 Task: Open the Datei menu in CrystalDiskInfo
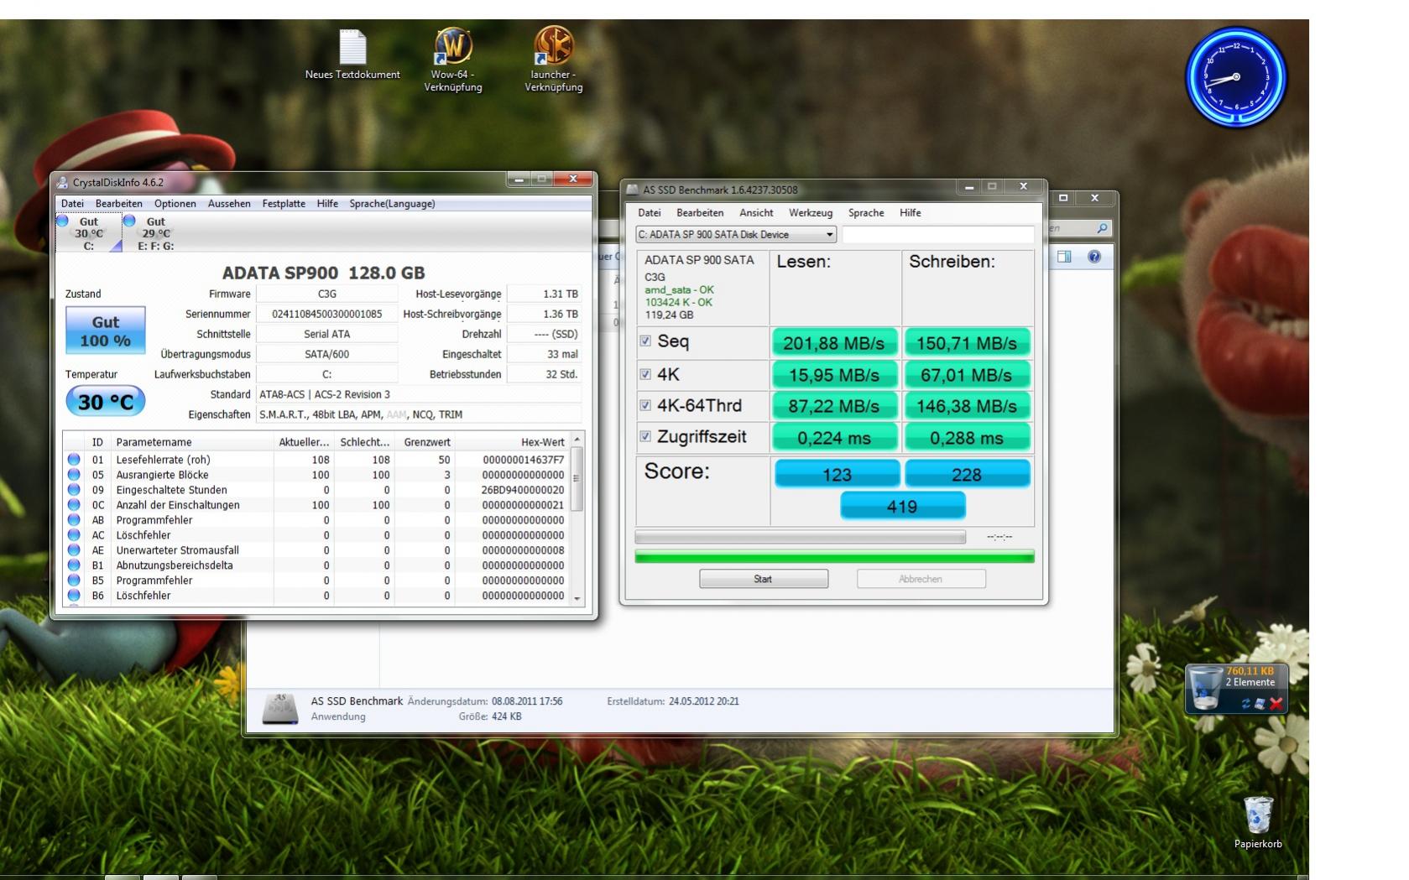(72, 204)
